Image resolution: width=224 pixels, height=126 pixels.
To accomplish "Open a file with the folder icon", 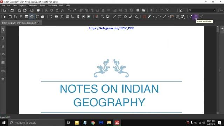I will (x=12, y=10).
